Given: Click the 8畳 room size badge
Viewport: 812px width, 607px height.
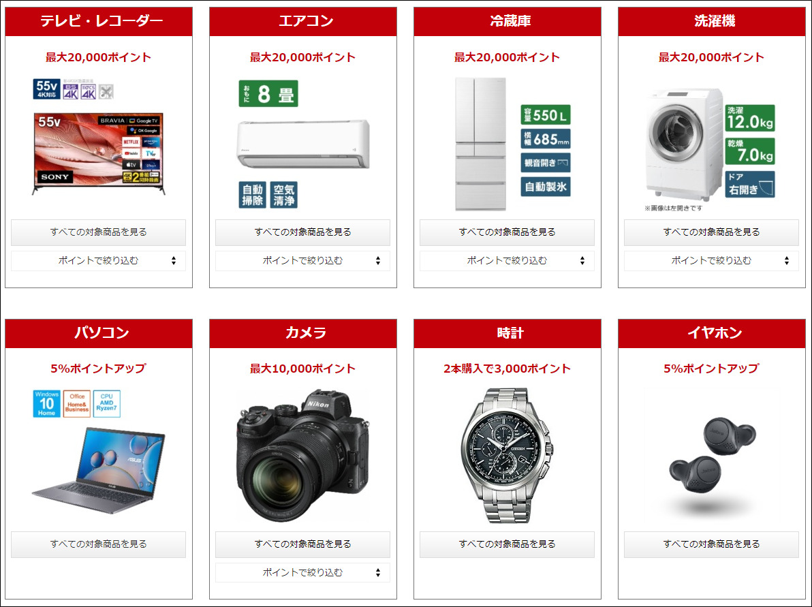Looking at the screenshot, I should click(x=268, y=94).
